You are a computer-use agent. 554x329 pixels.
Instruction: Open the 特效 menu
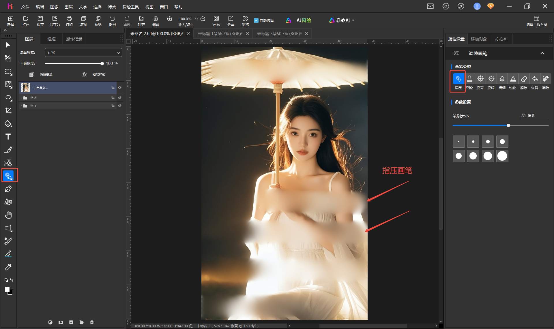click(x=112, y=7)
